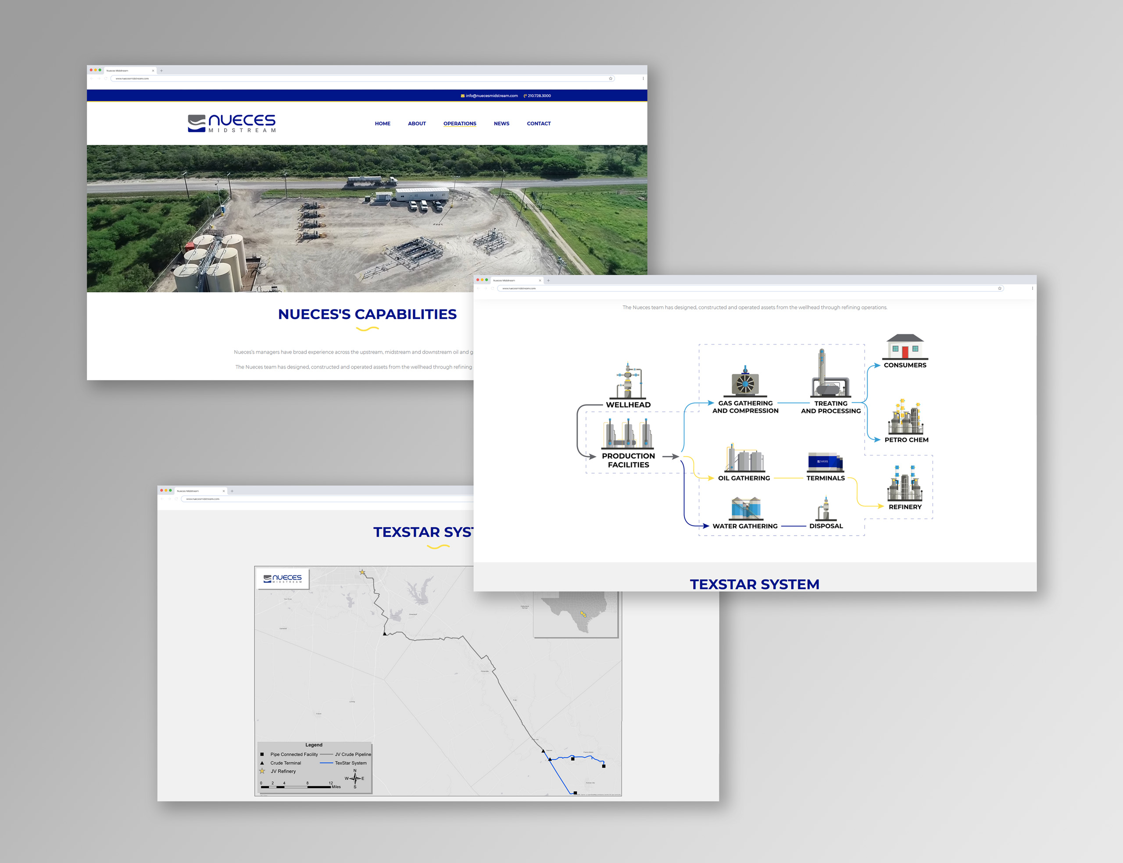The image size is (1123, 863).
Task: Select the Nueces Midstream tab in diagram window
Action: coord(516,281)
